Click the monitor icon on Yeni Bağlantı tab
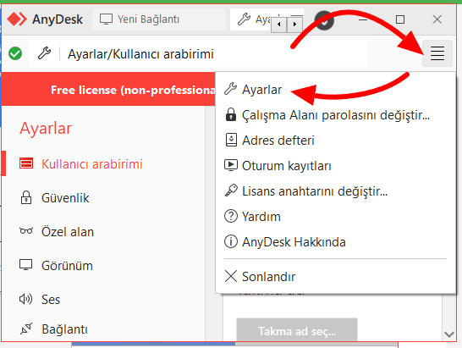Screen dimensions: 462x348 106,19
